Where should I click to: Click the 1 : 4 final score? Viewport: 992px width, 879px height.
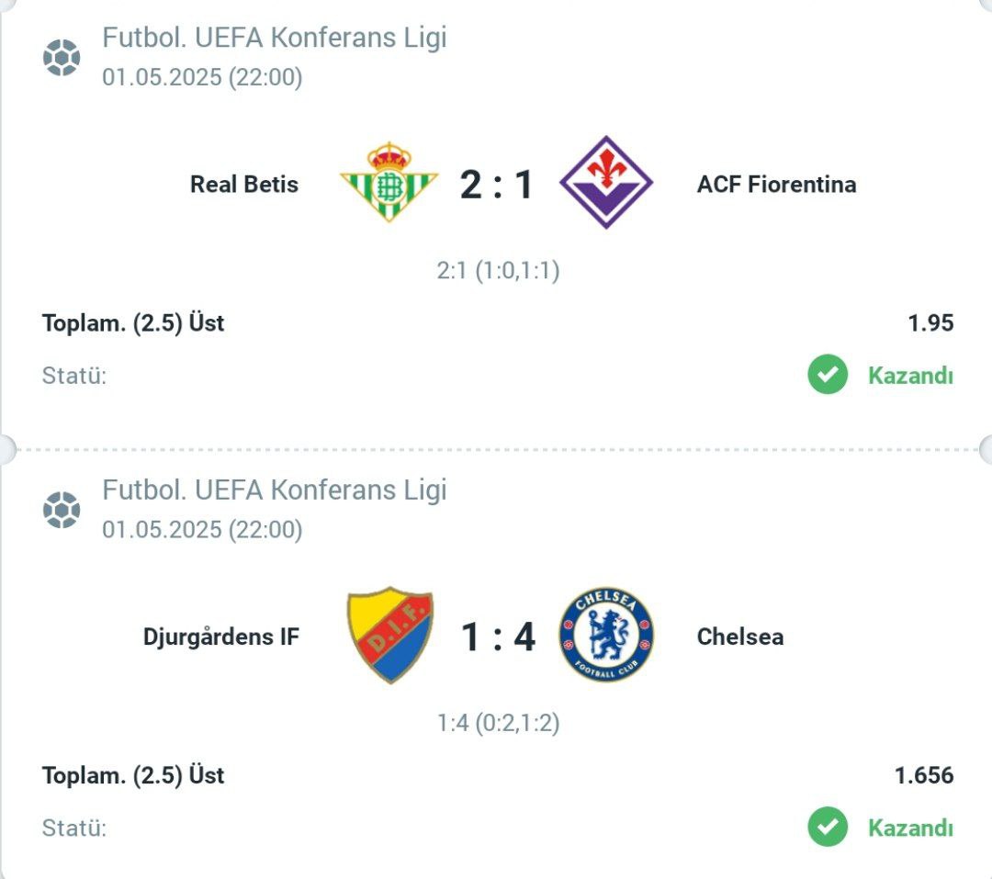coord(498,637)
